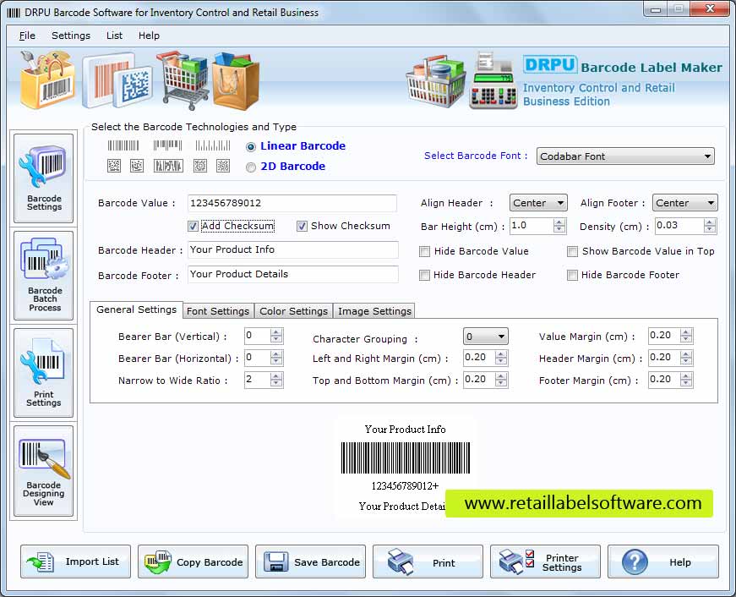Click second 2D barcode sample icon
This screenshot has width=736, height=597.
(x=137, y=166)
